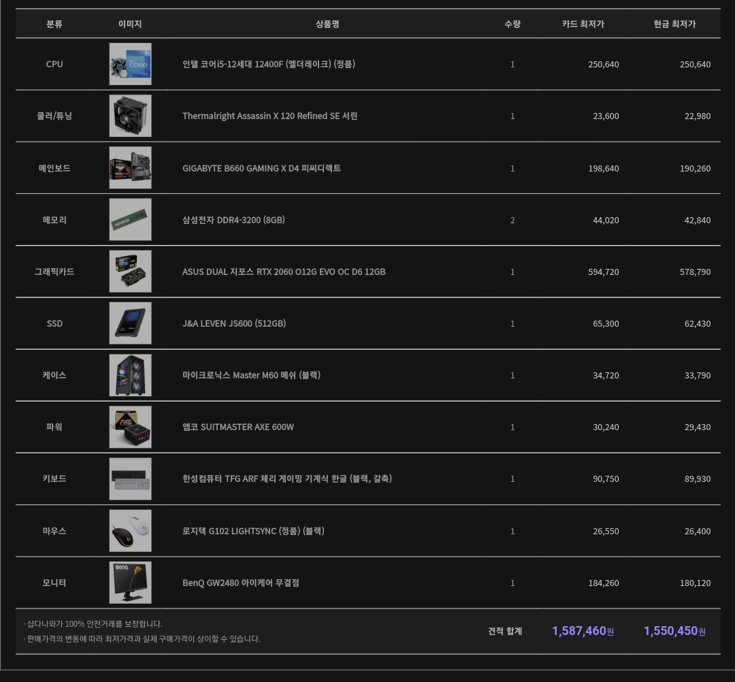Select the 분류 column header
The image size is (735, 682).
click(54, 24)
